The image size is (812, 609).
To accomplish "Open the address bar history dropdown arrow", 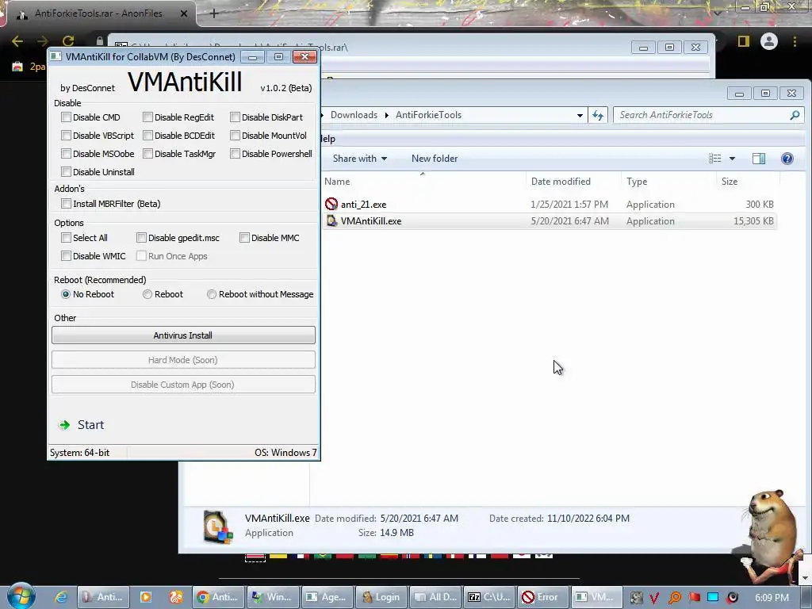I will tap(580, 115).
